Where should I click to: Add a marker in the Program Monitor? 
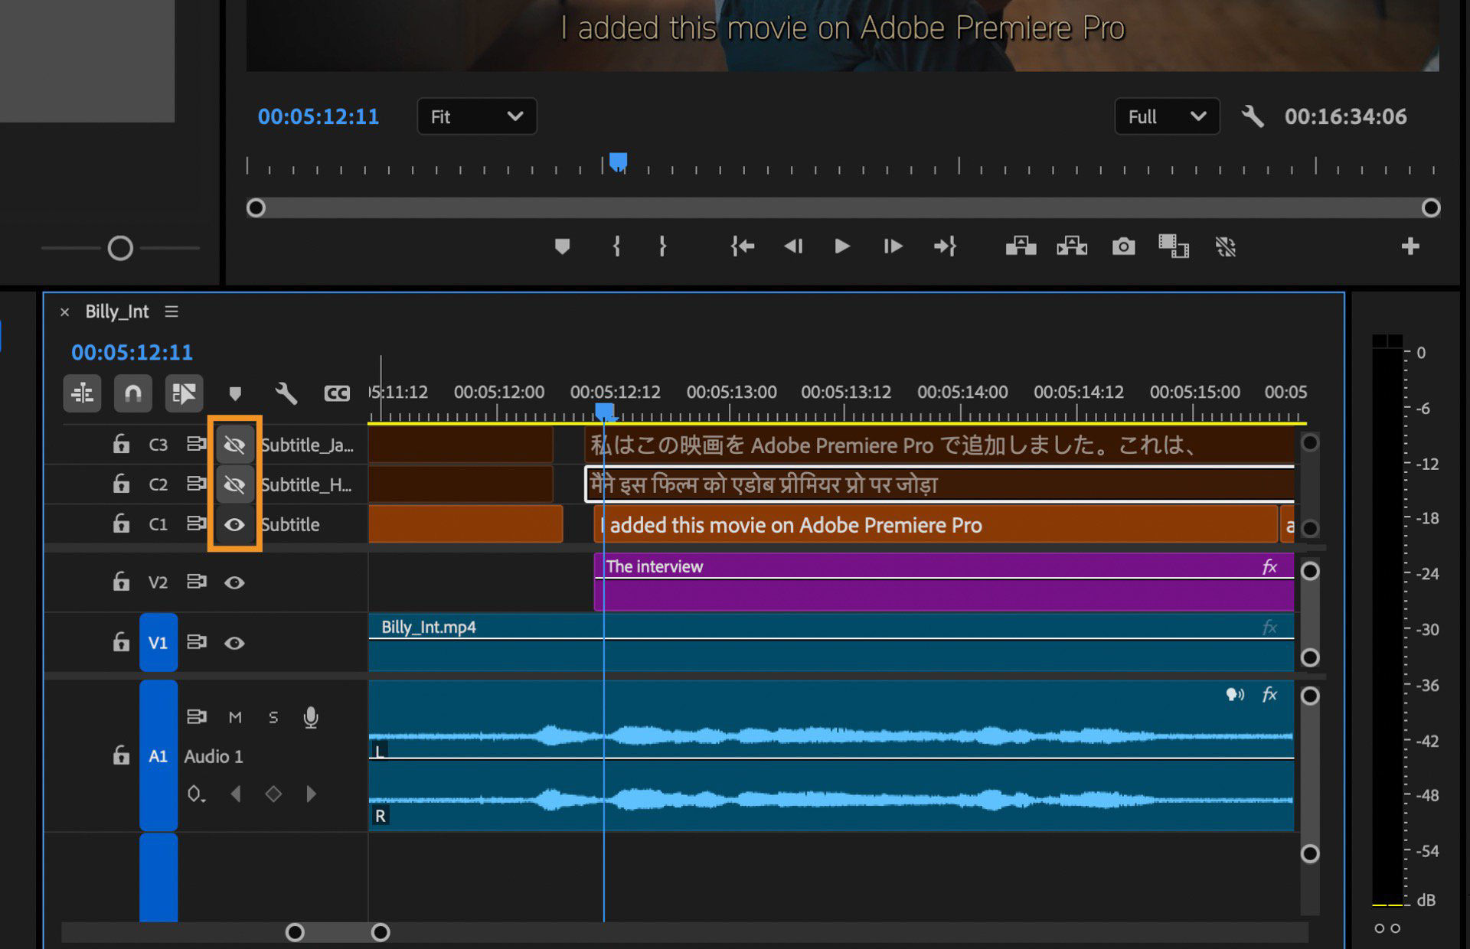click(x=563, y=246)
